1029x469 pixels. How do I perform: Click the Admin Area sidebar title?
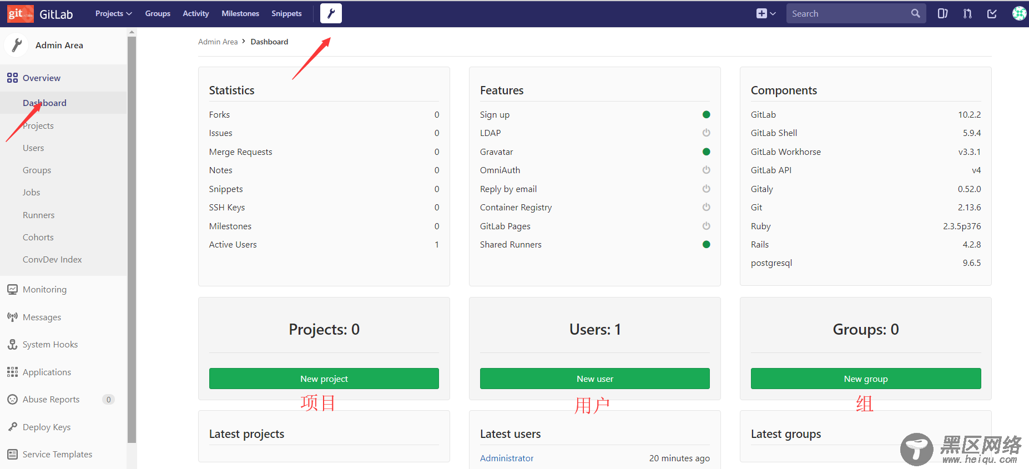[x=59, y=45]
